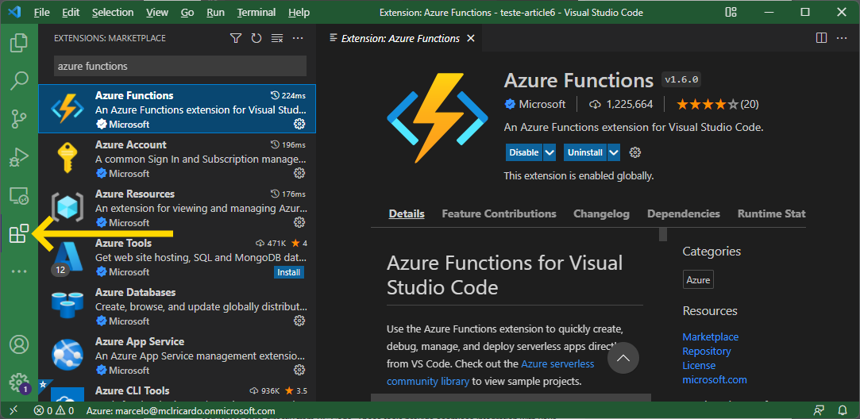Install the Azure Tools extension

[x=288, y=272]
